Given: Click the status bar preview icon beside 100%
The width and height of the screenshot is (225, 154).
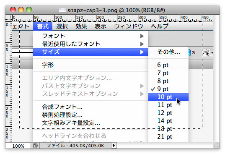Looking at the screenshot, I should (x=35, y=146).
